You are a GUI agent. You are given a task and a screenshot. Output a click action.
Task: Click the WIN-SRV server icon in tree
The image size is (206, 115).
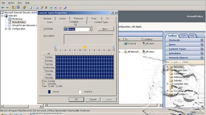point(6,16)
